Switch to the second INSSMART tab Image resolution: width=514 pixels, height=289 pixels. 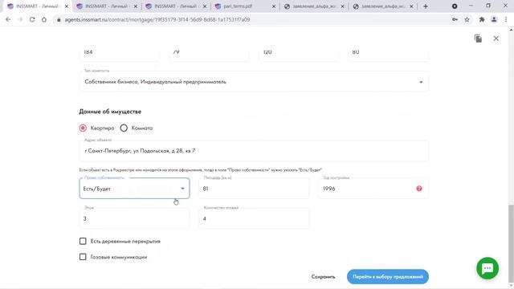click(107, 6)
